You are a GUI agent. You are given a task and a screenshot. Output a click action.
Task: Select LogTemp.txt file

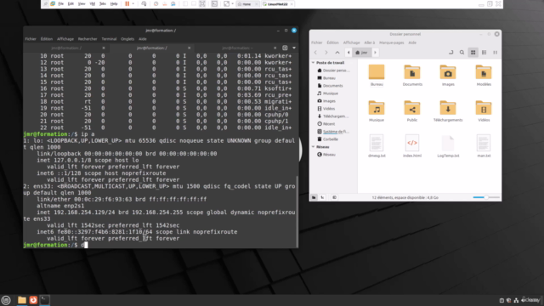click(x=448, y=146)
